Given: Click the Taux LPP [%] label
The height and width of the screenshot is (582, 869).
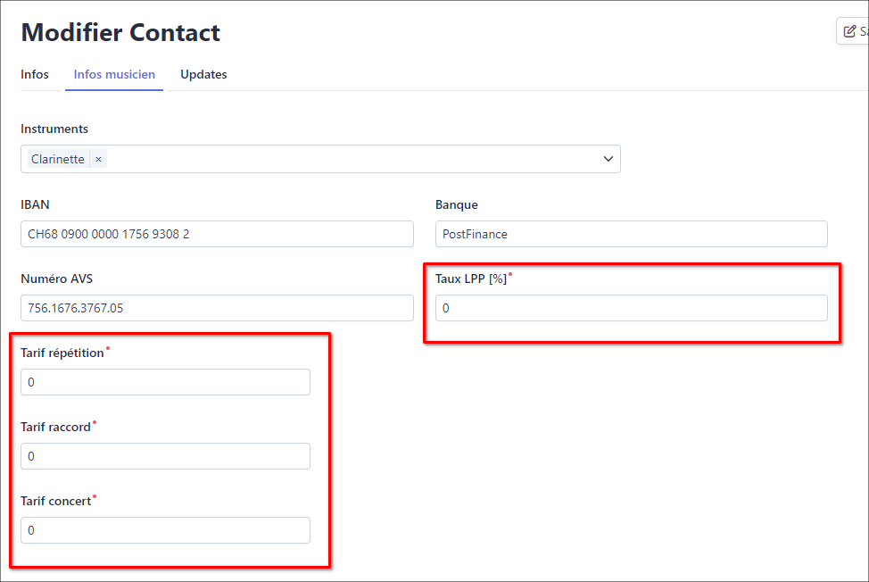Looking at the screenshot, I should (x=471, y=279).
